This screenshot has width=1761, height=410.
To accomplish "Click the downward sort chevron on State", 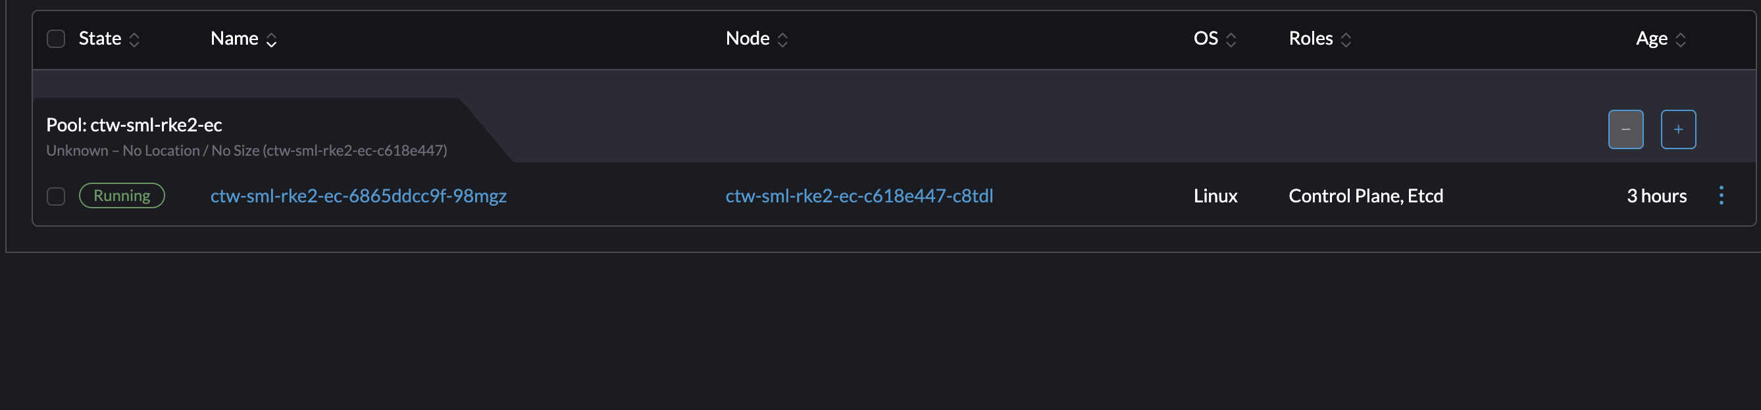I will [x=134, y=43].
